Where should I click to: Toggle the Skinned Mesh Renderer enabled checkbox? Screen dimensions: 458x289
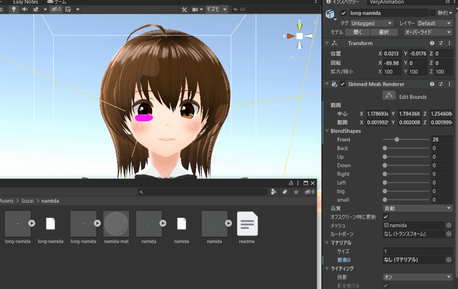(x=342, y=84)
